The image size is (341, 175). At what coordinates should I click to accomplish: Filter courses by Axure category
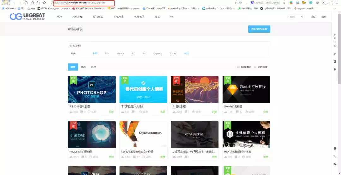click(173, 53)
